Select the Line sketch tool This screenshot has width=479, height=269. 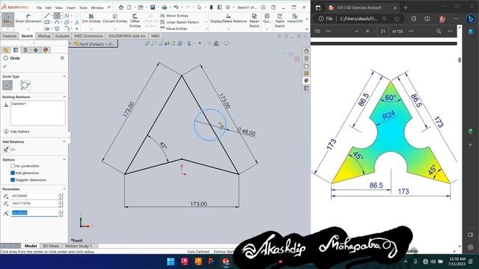[46, 16]
